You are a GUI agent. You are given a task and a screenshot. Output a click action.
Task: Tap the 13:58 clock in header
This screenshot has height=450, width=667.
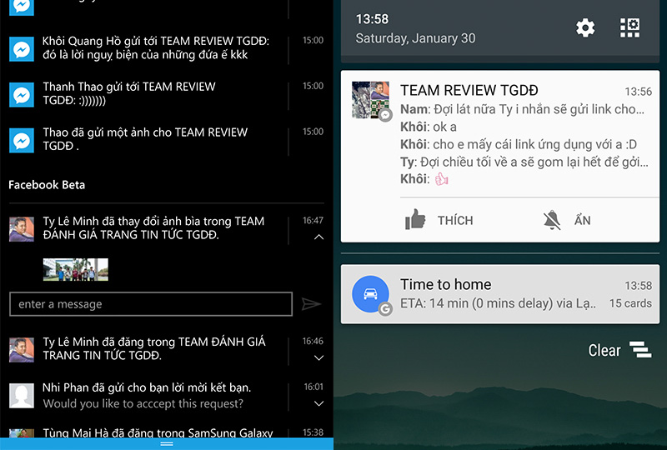click(x=372, y=19)
